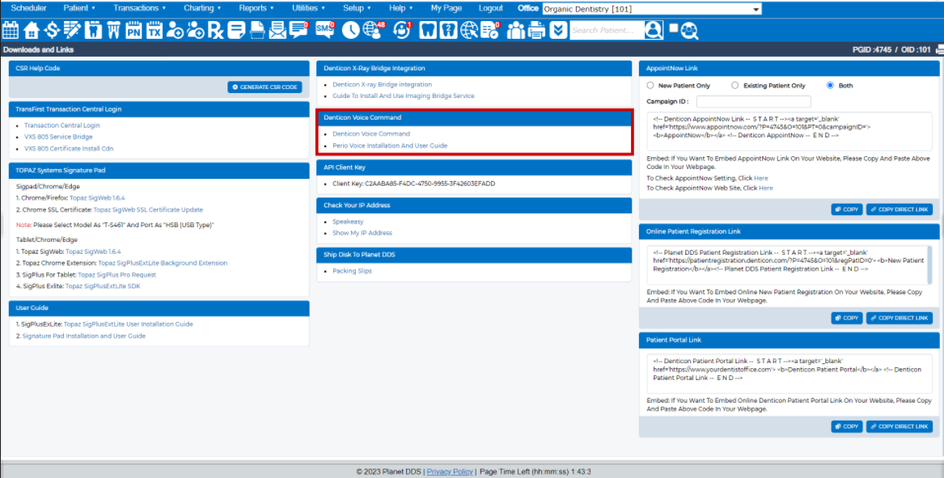Select the add new patient icon
The width and height of the screenshot is (944, 478).
[x=172, y=32]
